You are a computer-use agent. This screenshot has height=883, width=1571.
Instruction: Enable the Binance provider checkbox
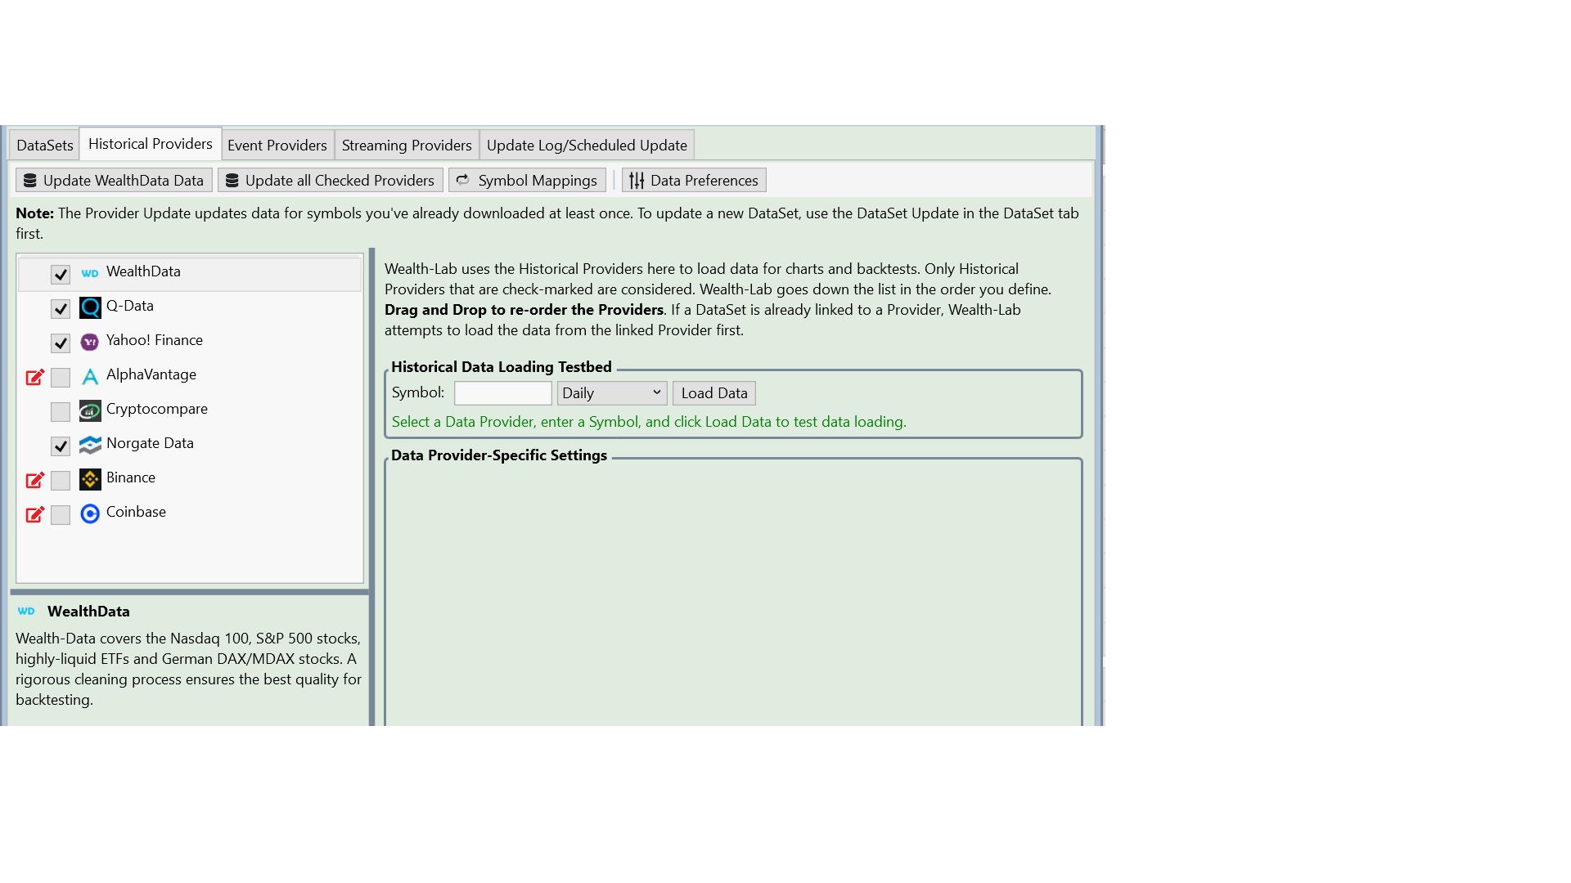point(61,481)
